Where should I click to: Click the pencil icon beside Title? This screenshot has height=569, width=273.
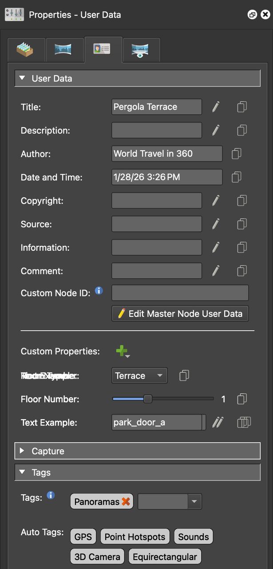click(216, 107)
